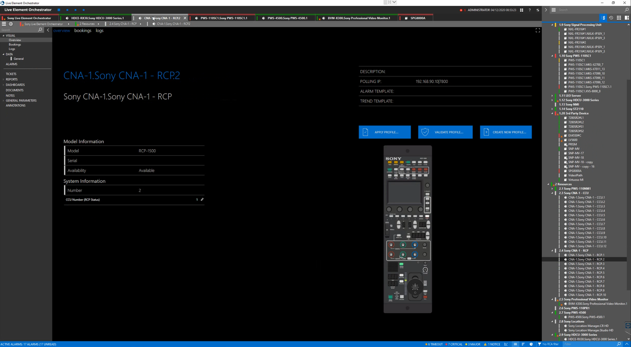Open the Sony Live Element Orchestrator tab
The image size is (631, 347).
point(29,18)
